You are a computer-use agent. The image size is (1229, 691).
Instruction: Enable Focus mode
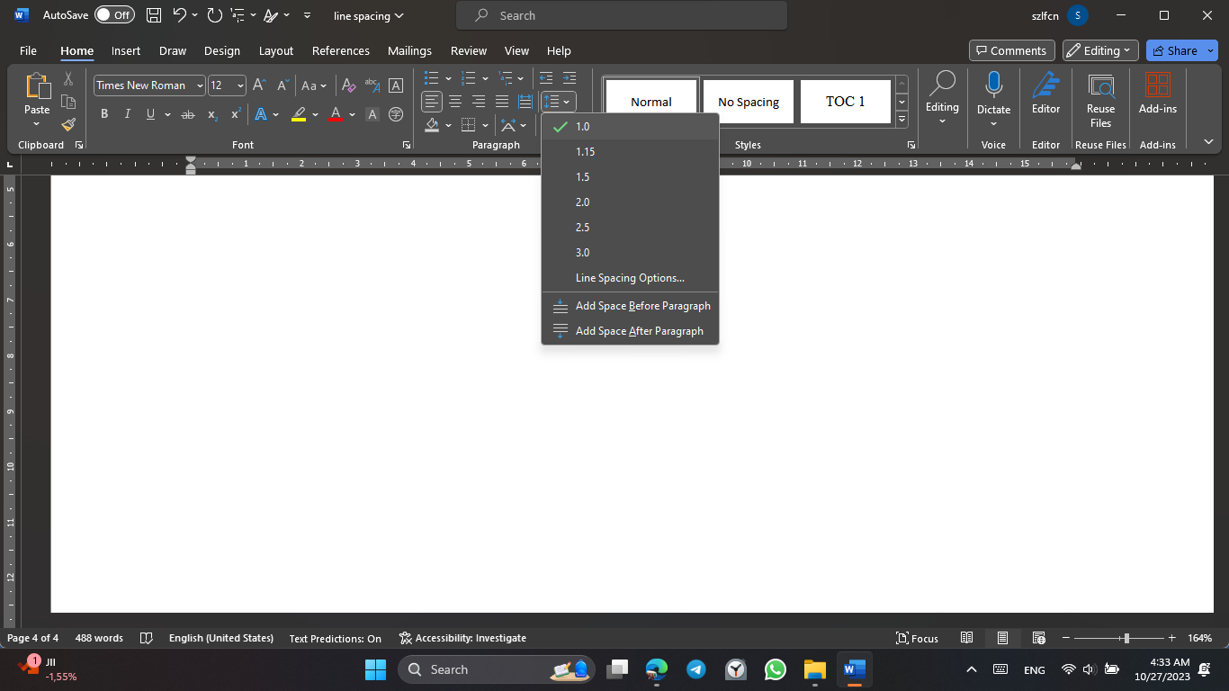pos(916,638)
